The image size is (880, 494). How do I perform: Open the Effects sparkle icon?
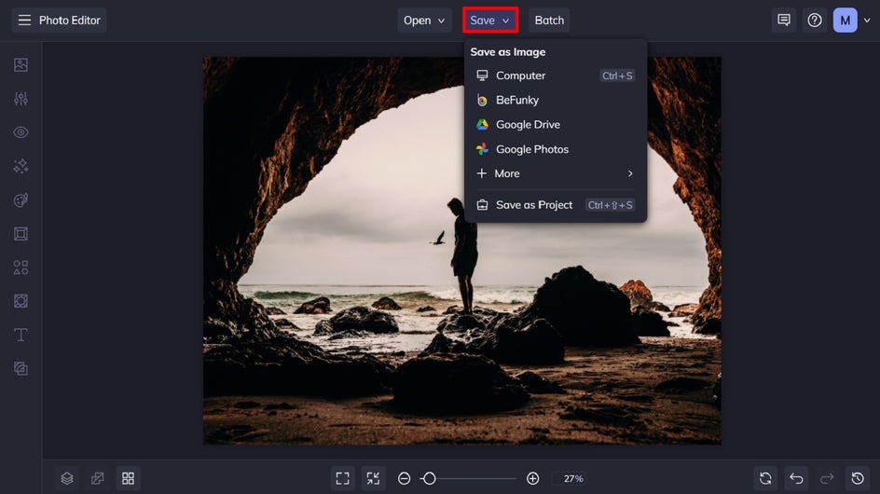(x=21, y=166)
